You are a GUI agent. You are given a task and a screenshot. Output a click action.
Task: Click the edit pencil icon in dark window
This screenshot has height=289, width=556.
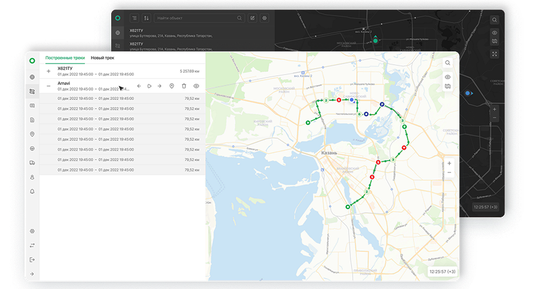[253, 18]
